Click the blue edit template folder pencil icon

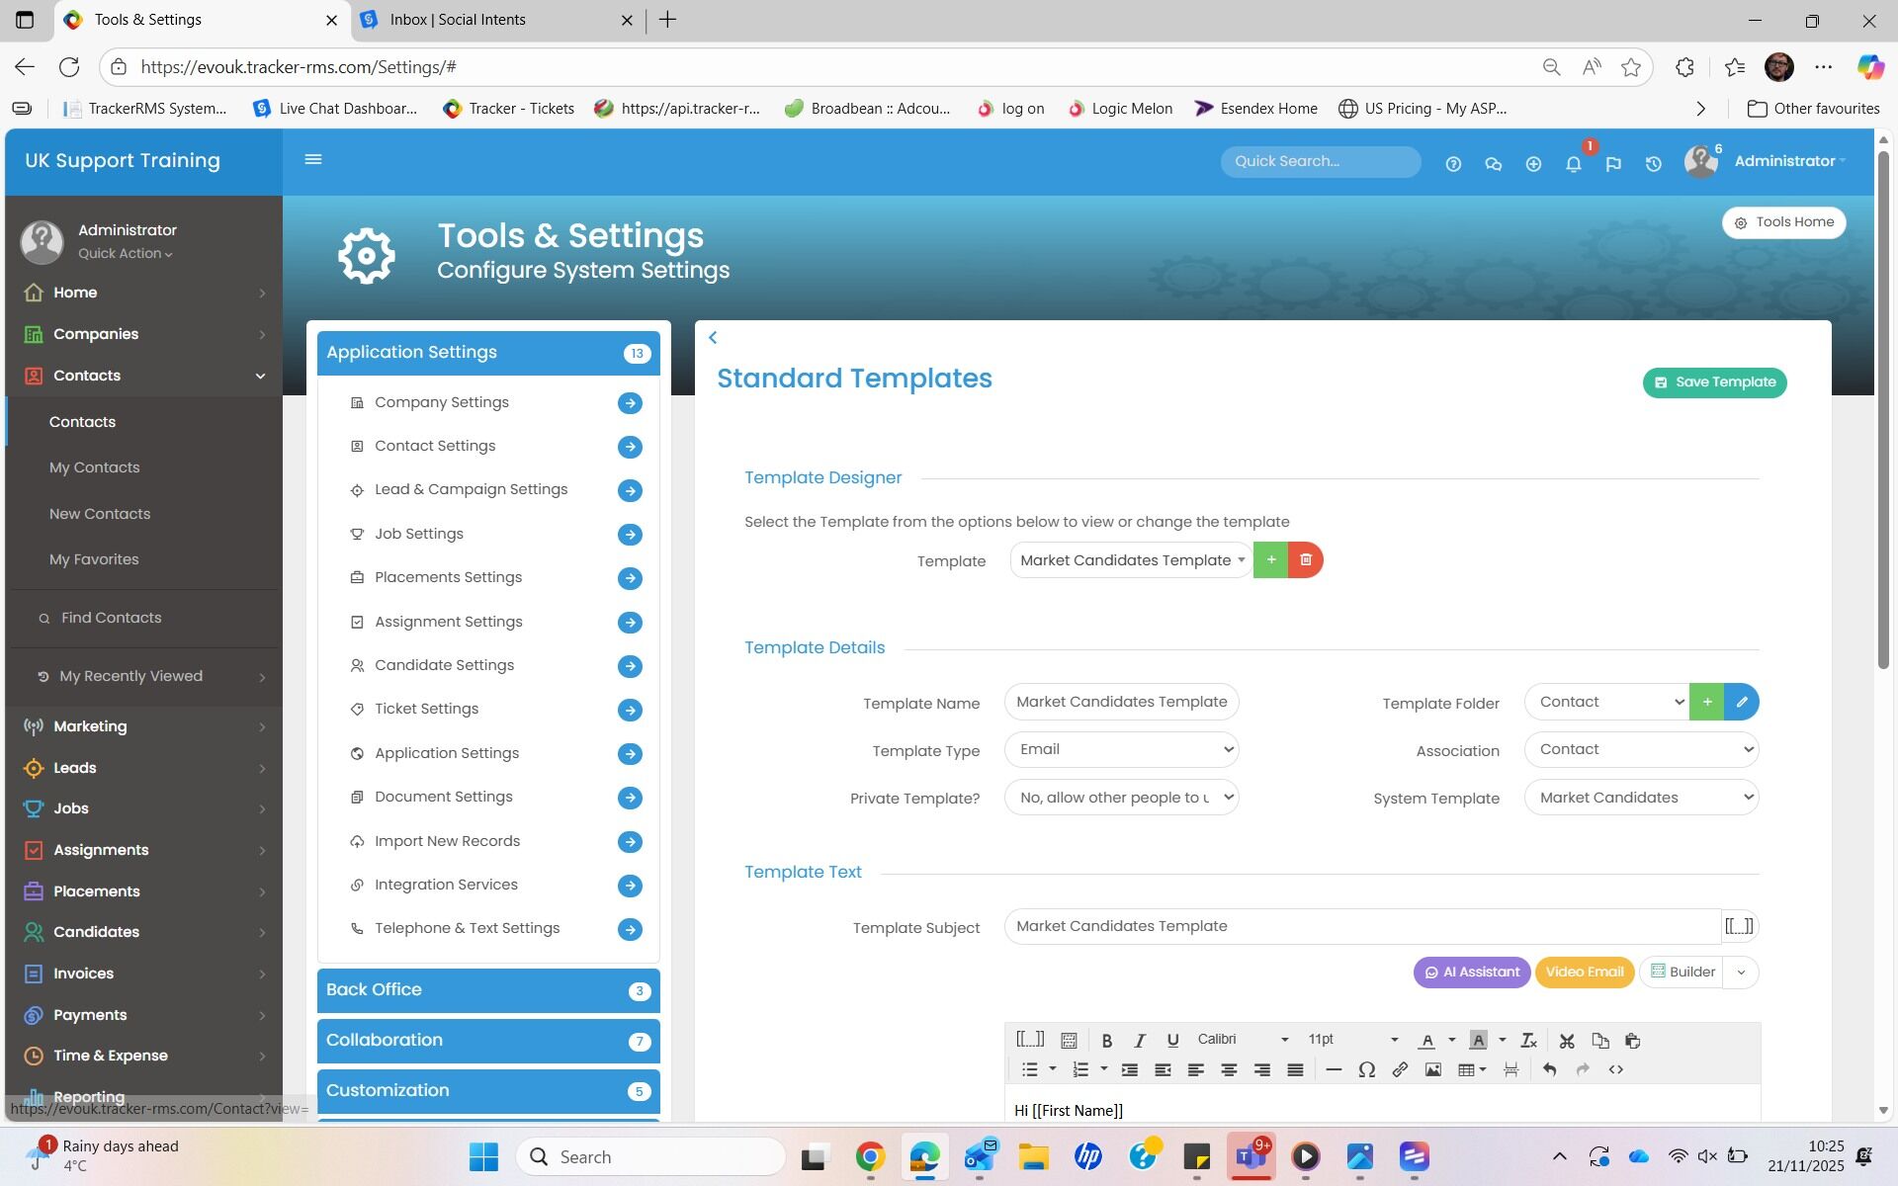(1742, 702)
